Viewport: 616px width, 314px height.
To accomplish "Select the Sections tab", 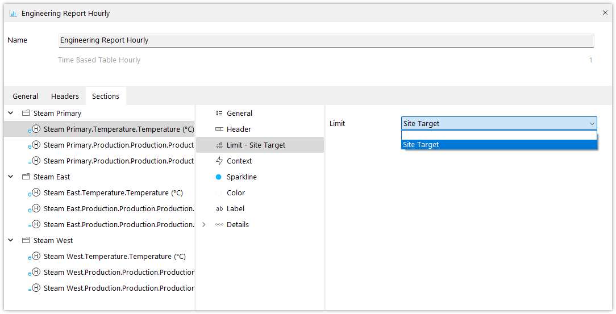I will pos(106,96).
